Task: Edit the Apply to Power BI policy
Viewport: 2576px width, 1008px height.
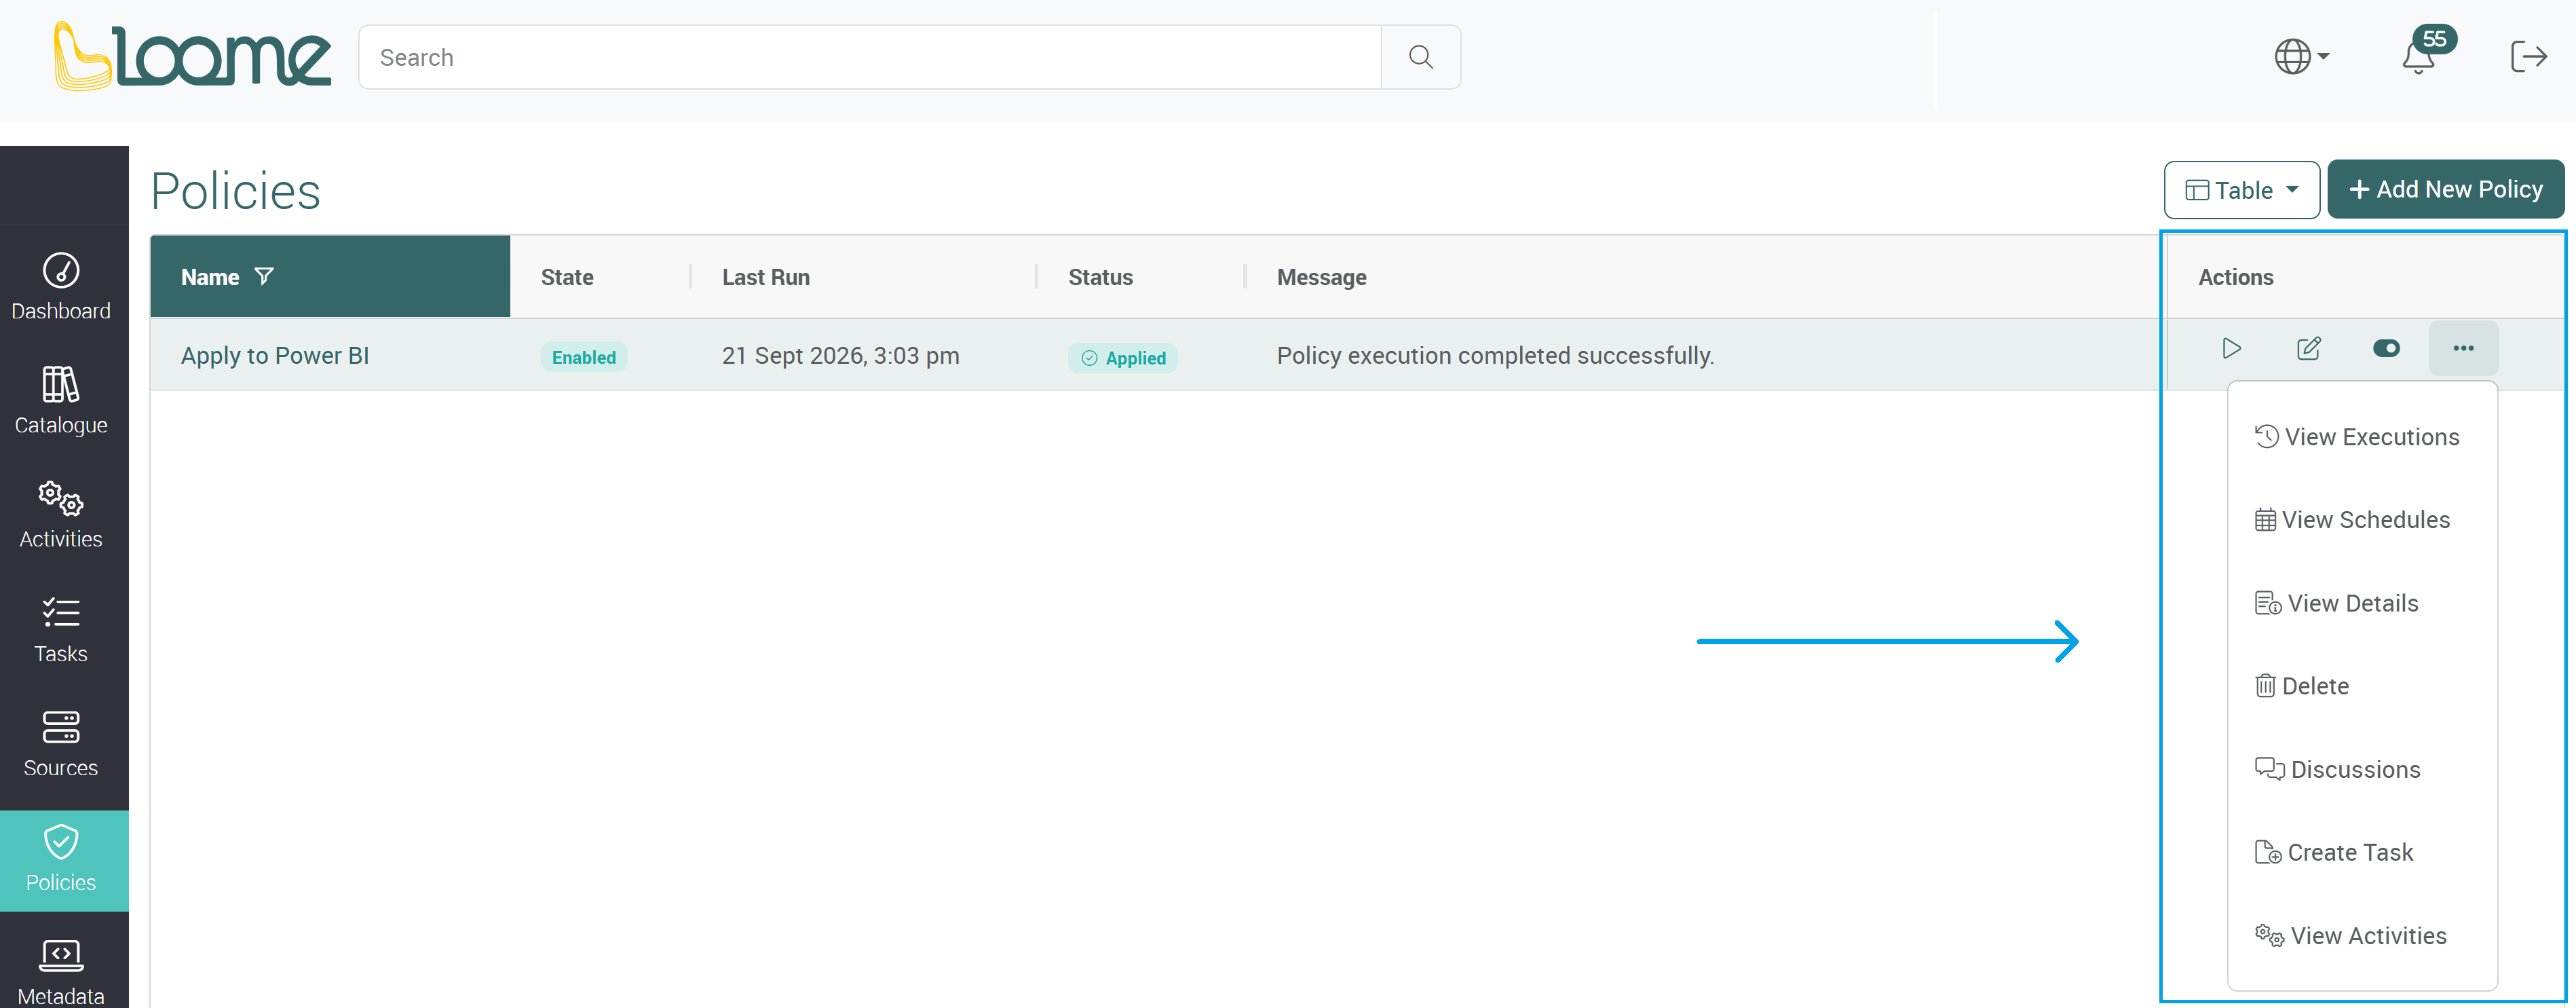Action: point(2309,348)
